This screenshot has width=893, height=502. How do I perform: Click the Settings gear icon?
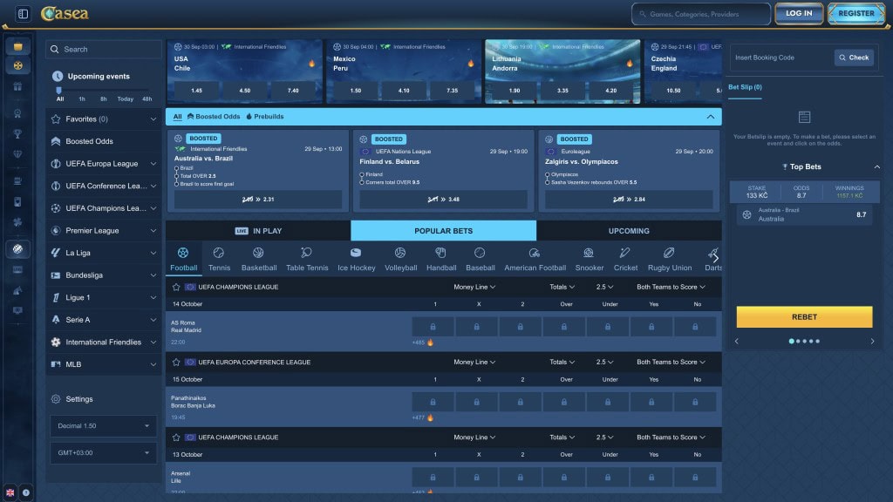(55, 399)
